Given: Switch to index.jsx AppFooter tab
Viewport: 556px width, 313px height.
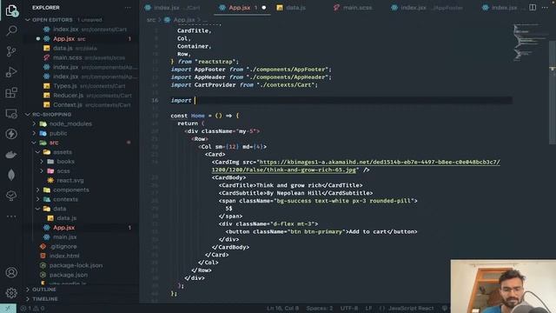Looking at the screenshot, I should pyautogui.click(x=428, y=8).
